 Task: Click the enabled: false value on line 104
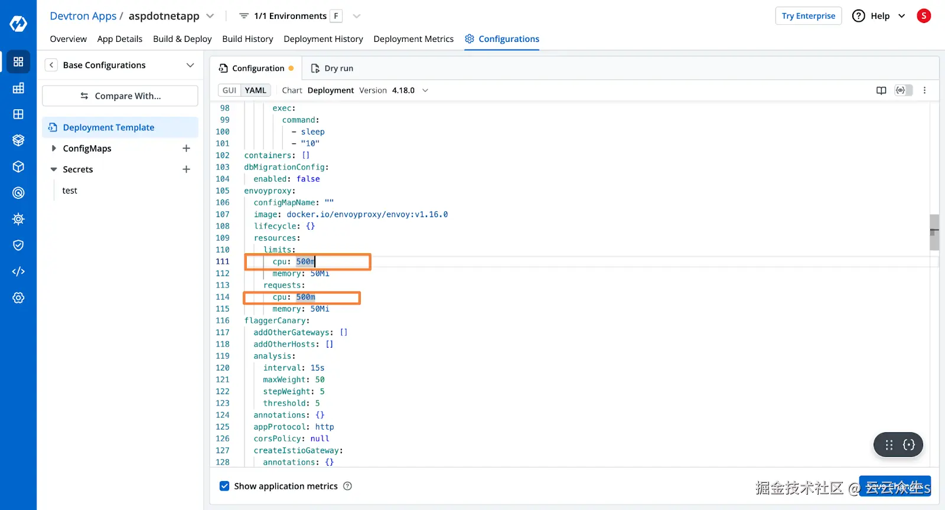point(308,179)
